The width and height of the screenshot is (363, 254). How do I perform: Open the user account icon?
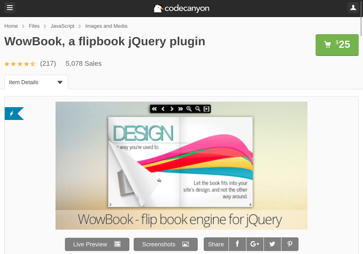pos(353,8)
